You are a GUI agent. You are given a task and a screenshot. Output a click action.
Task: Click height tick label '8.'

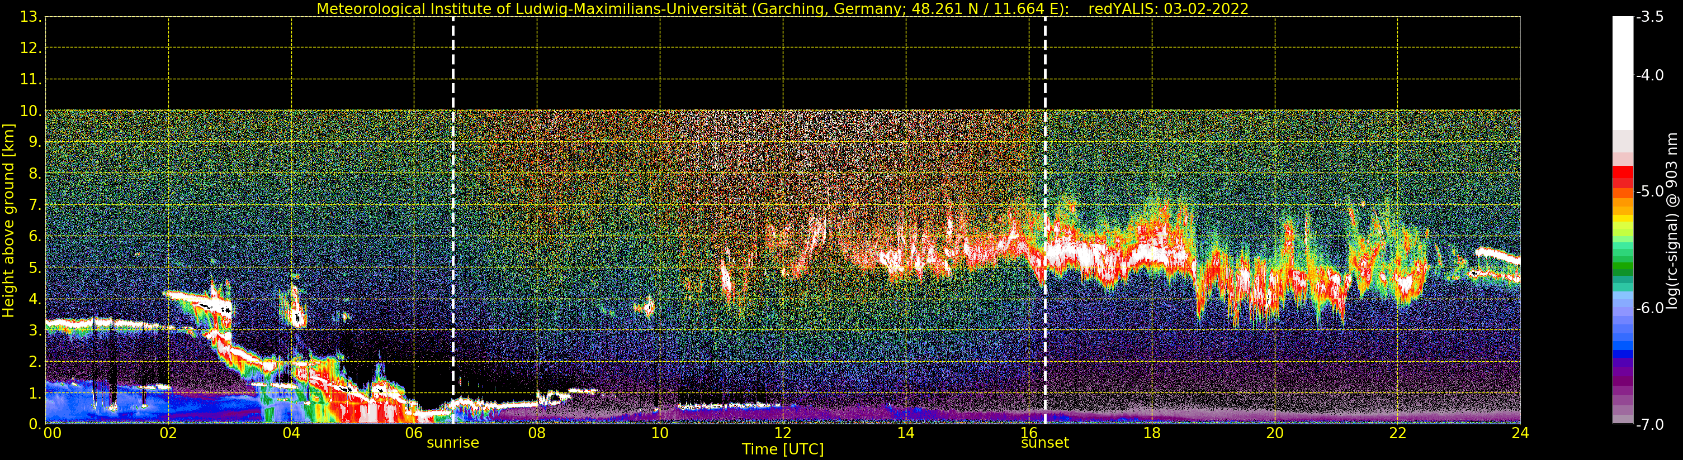[x=35, y=174]
